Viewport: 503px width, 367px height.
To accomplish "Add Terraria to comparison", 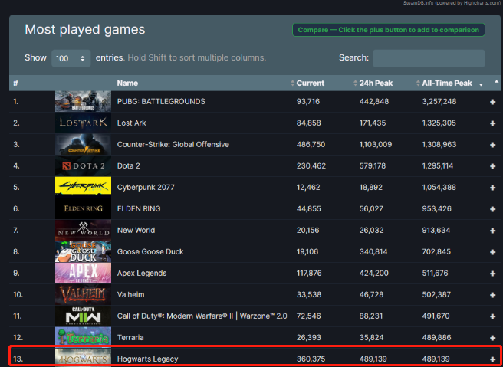I will pos(493,338).
